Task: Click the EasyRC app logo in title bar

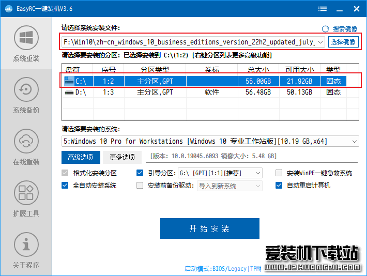Action: coord(9,9)
